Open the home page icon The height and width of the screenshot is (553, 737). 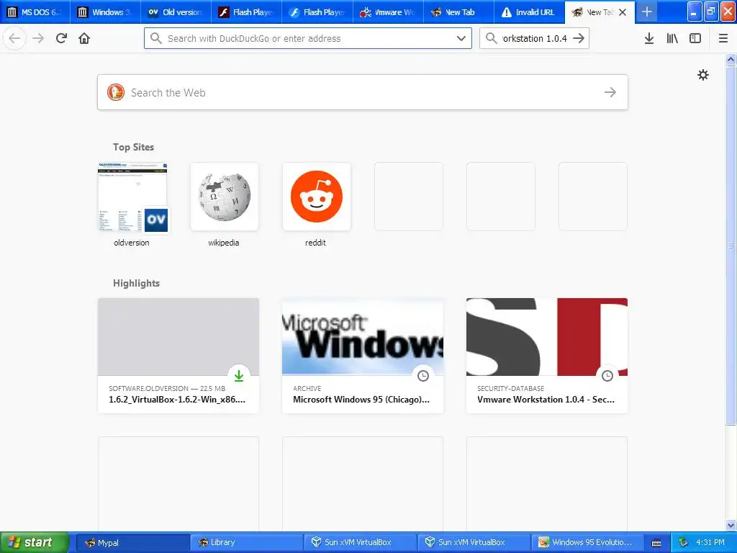pos(84,38)
